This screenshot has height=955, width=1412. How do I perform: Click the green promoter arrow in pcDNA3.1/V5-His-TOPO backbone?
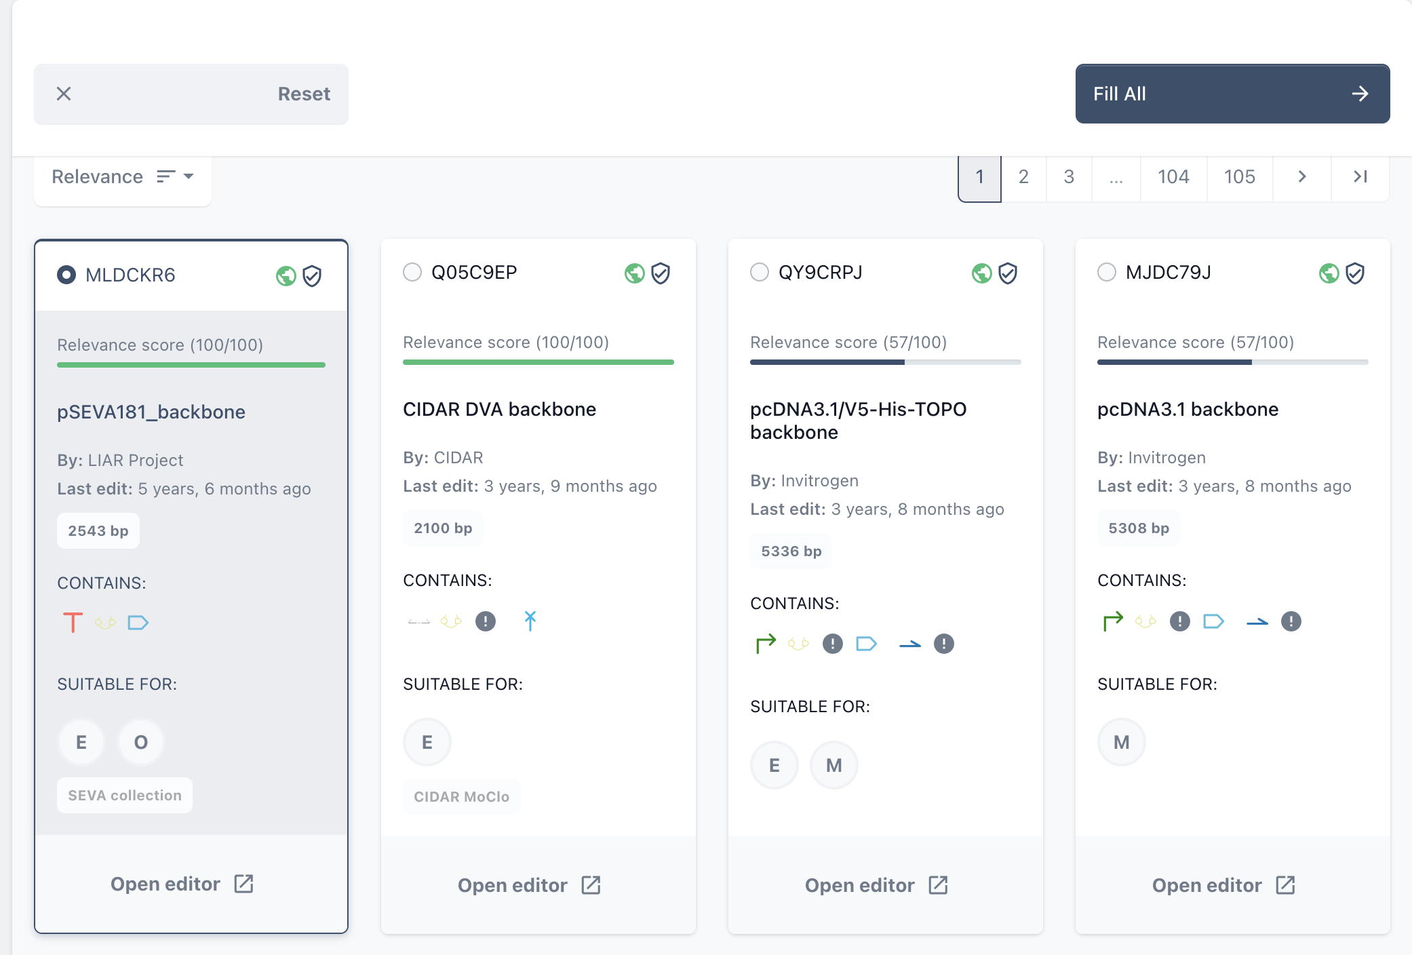[766, 643]
